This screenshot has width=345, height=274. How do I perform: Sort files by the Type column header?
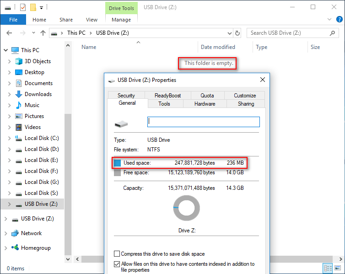pos(261,47)
